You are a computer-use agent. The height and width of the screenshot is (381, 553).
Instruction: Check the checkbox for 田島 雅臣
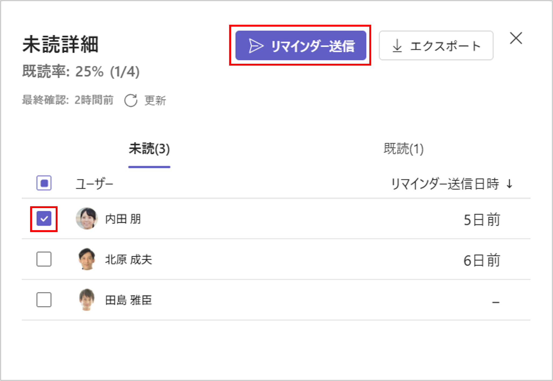click(x=44, y=300)
